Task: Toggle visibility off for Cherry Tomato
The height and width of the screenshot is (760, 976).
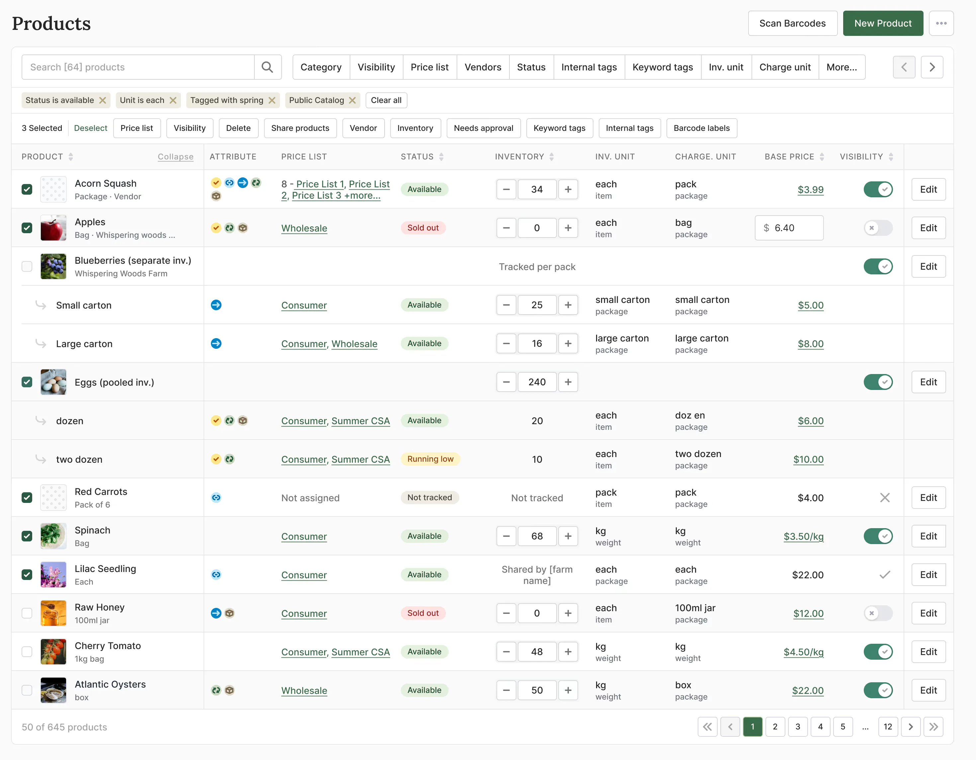Action: pos(878,651)
